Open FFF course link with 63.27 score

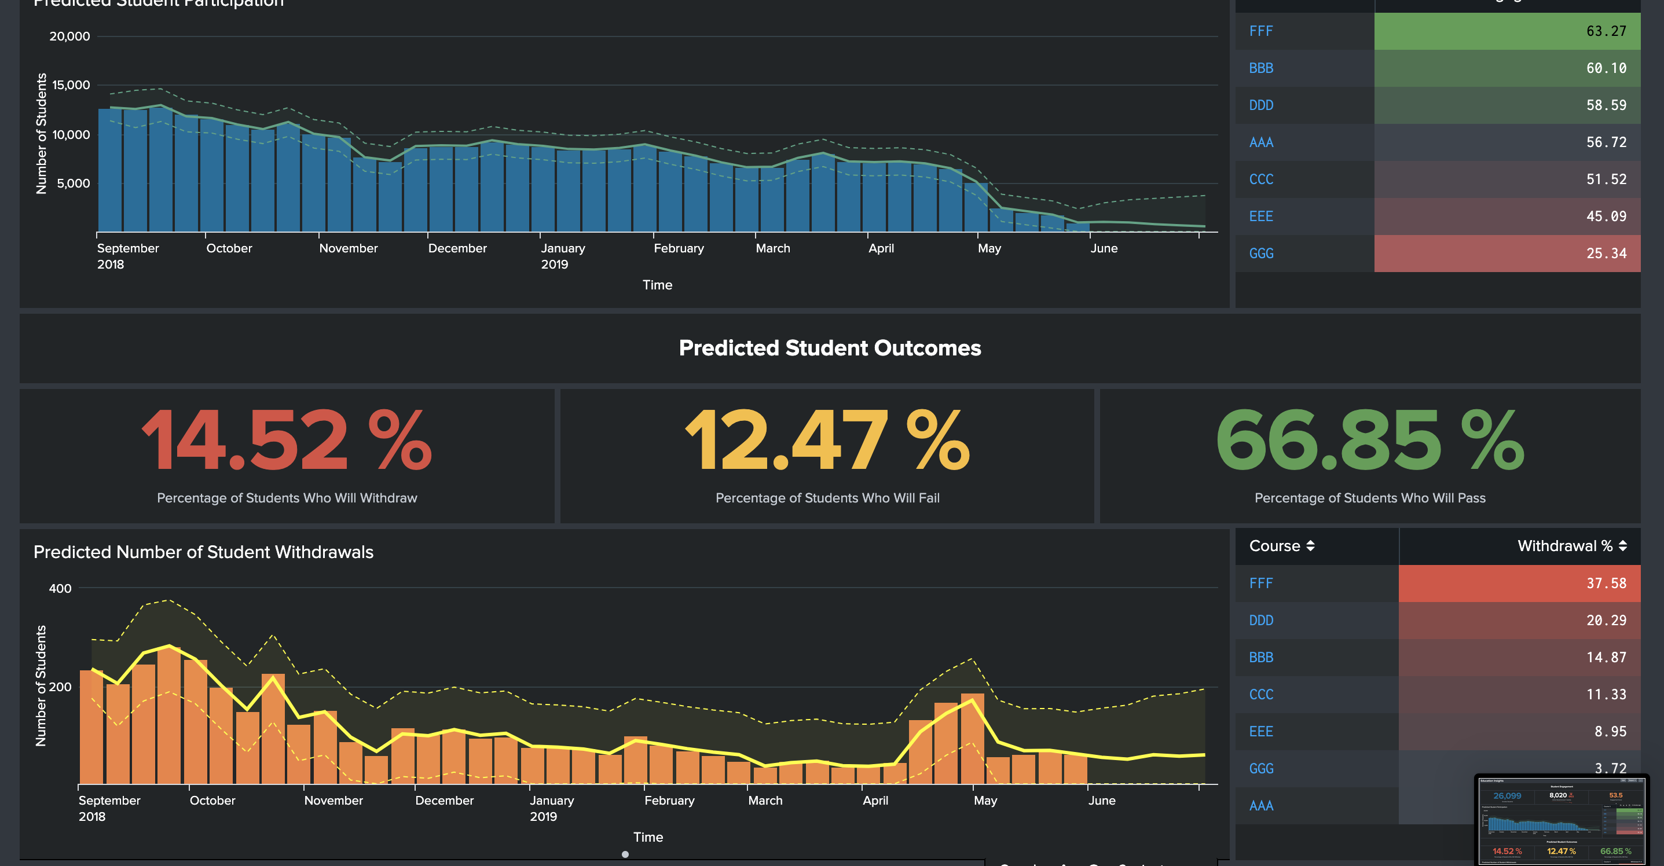[1260, 31]
